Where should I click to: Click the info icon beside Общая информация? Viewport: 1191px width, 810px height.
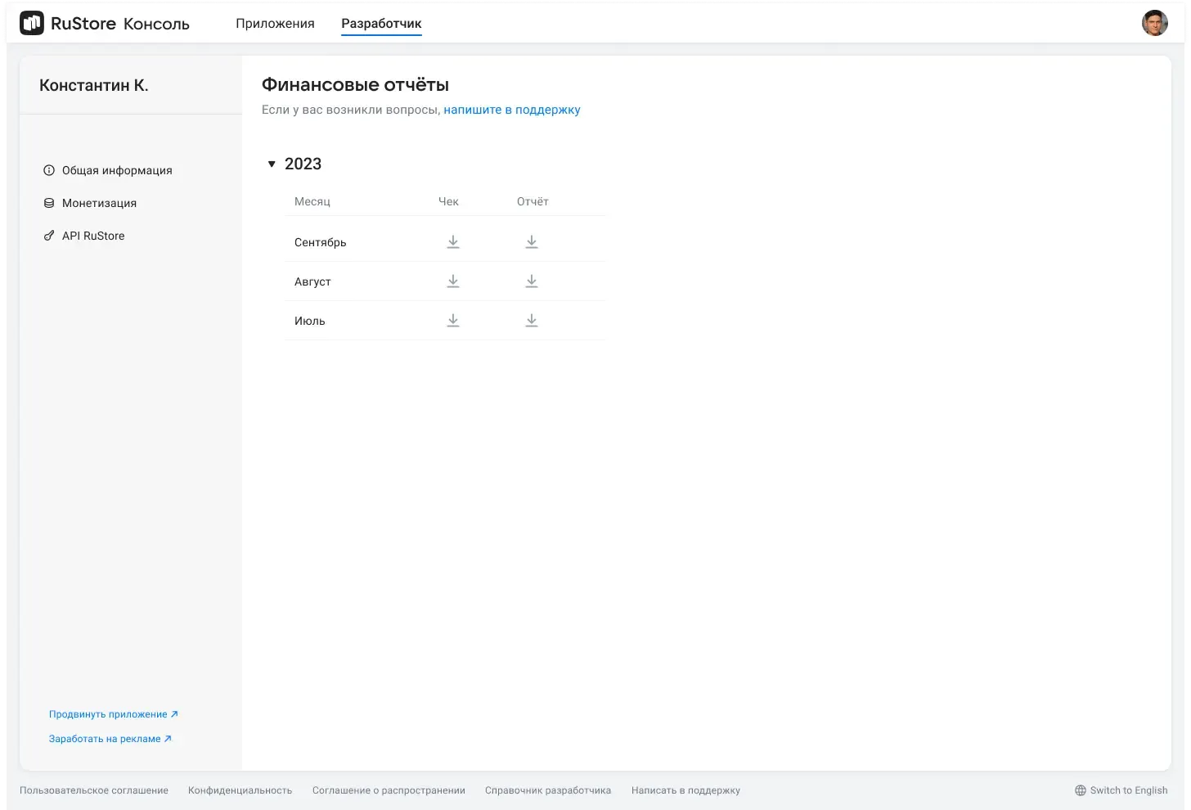pyautogui.click(x=49, y=170)
